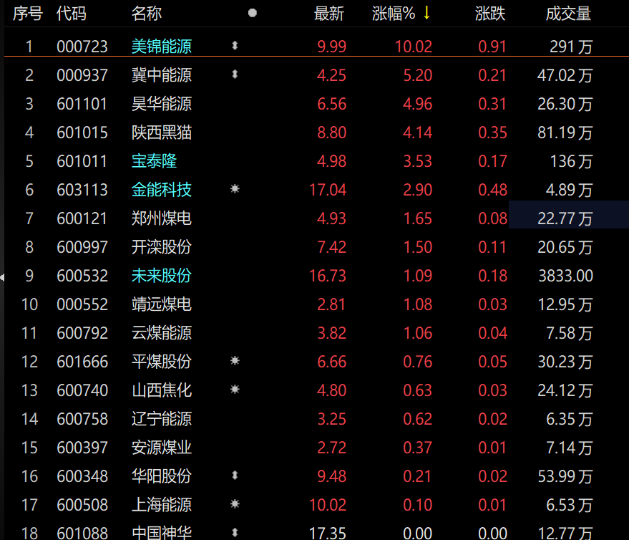Select stock 云煤能源
629x540 pixels.
click(162, 333)
